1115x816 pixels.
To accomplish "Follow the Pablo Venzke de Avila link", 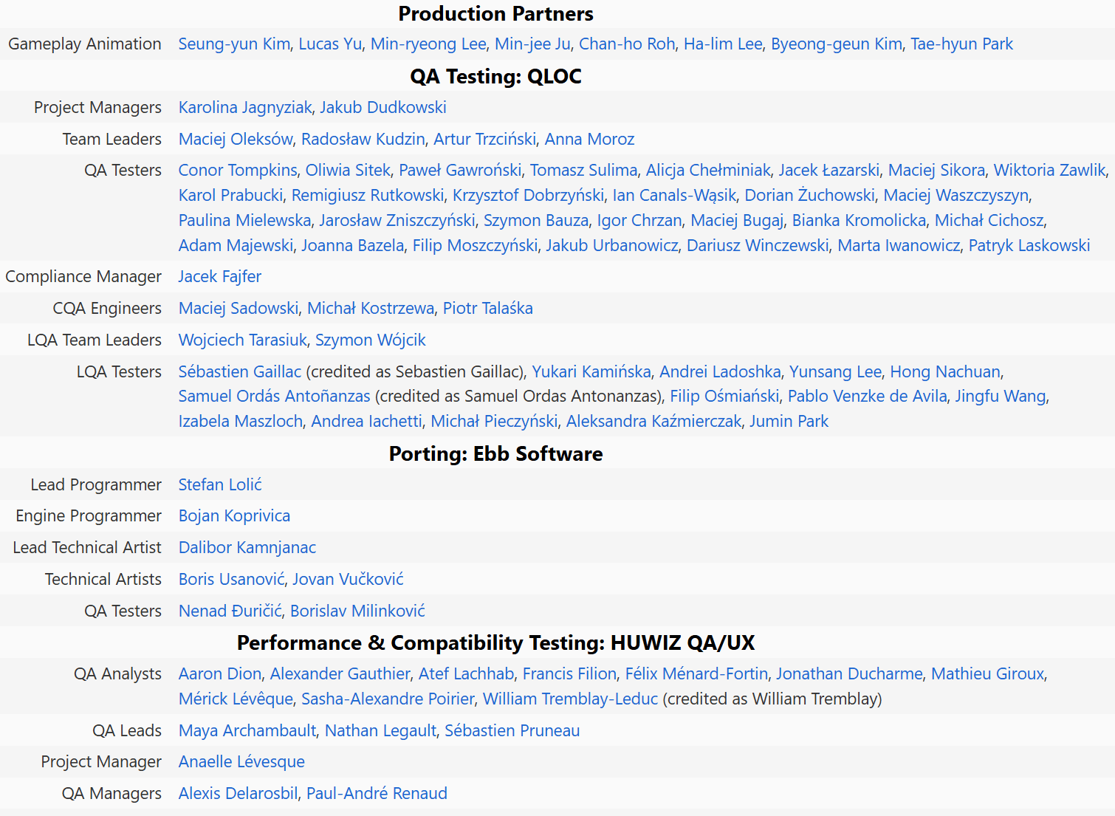I will [867, 397].
